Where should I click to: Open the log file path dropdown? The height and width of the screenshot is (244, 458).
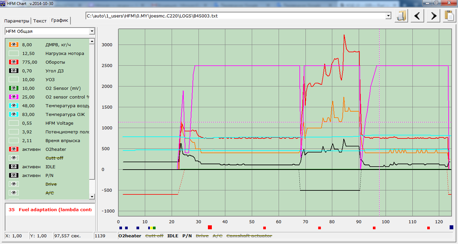(388, 16)
